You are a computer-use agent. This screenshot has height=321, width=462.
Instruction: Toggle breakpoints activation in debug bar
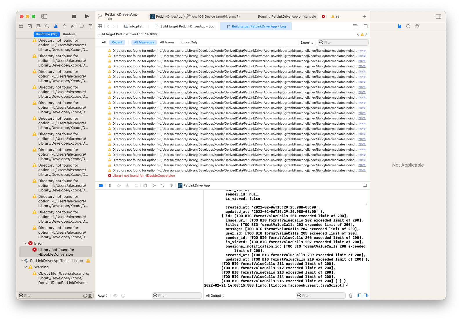click(x=101, y=185)
